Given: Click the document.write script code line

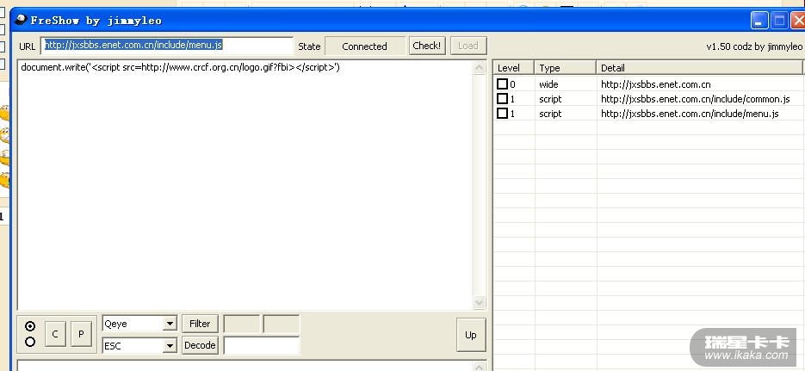Looking at the screenshot, I should pyautogui.click(x=180, y=67).
